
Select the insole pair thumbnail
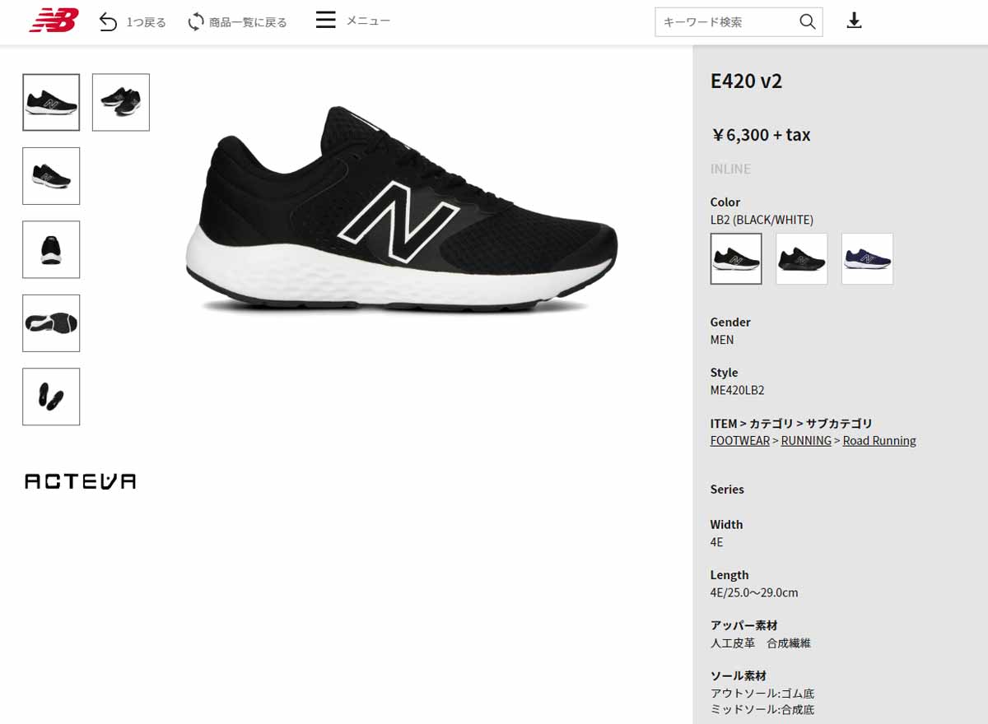(51, 397)
